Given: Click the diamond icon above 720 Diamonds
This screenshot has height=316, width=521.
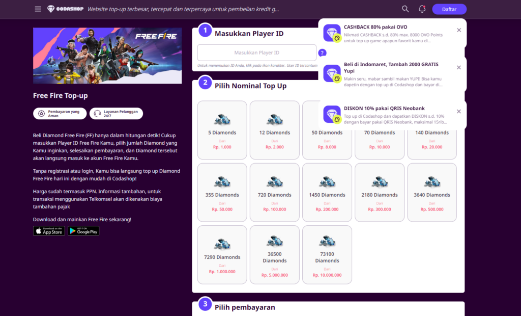Looking at the screenshot, I should tap(275, 182).
